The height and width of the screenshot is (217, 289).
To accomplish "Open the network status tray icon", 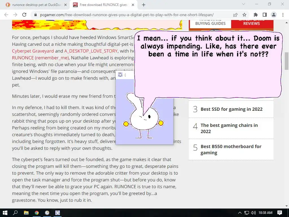I will [246, 213].
